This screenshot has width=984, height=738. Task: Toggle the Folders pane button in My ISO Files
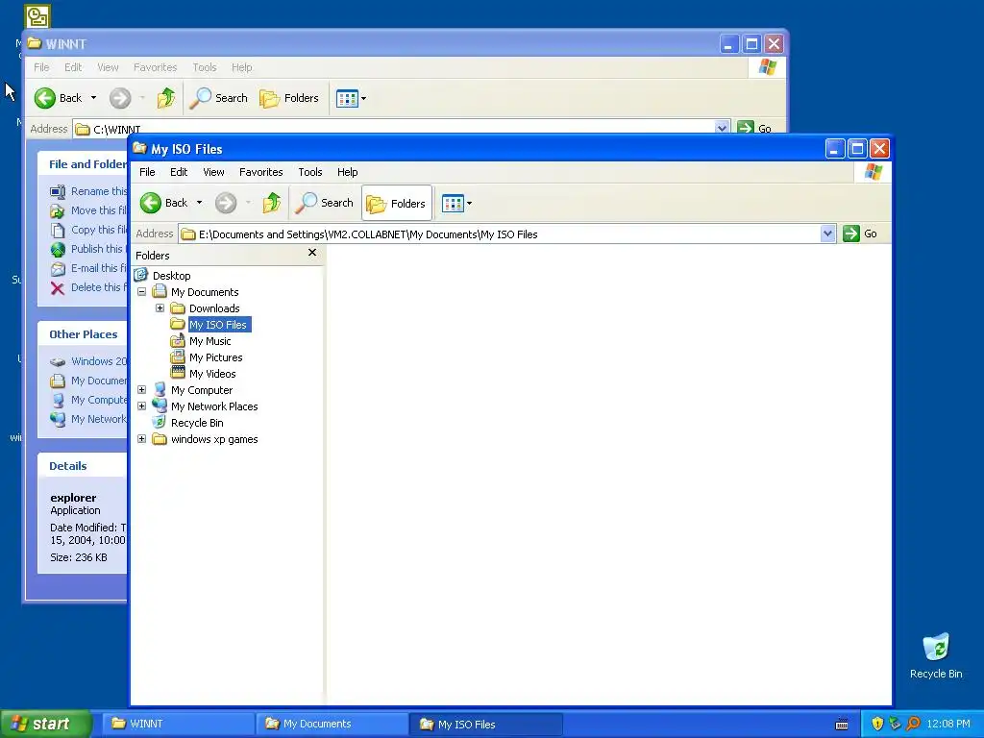point(397,203)
